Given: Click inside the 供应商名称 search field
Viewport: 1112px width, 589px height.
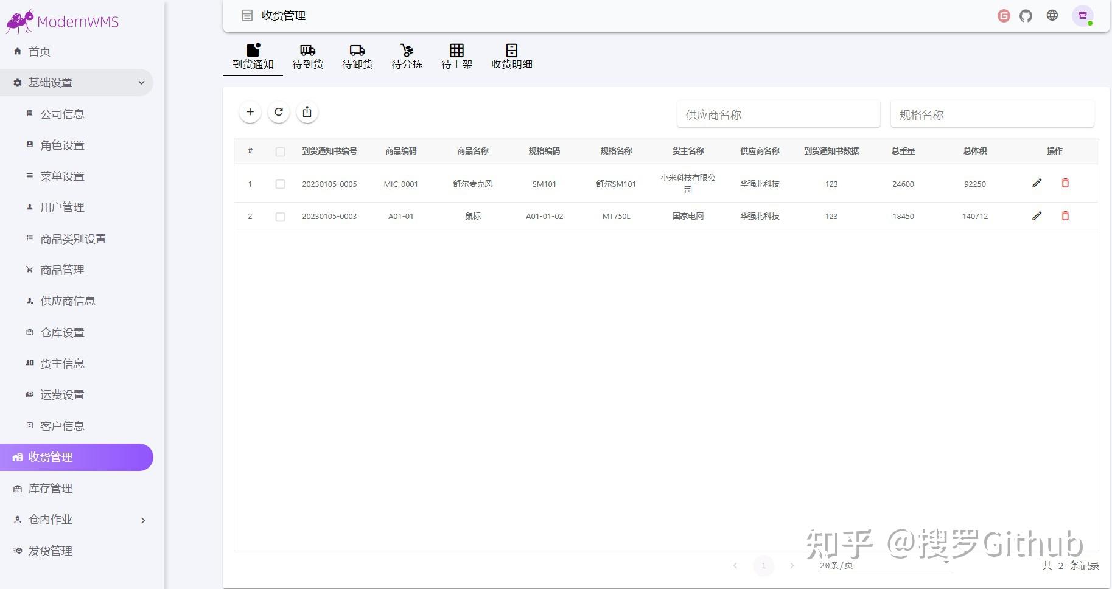Looking at the screenshot, I should [x=778, y=114].
